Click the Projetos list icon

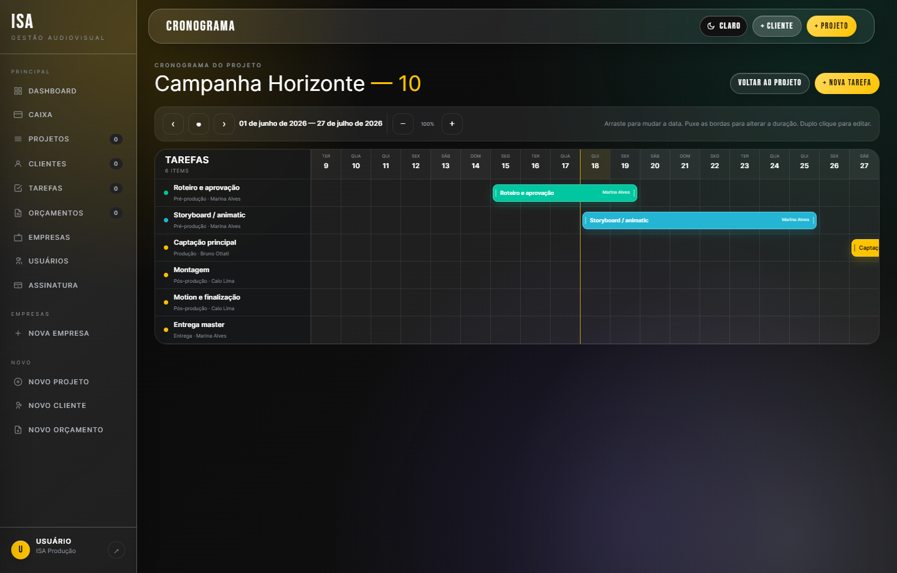pos(18,139)
